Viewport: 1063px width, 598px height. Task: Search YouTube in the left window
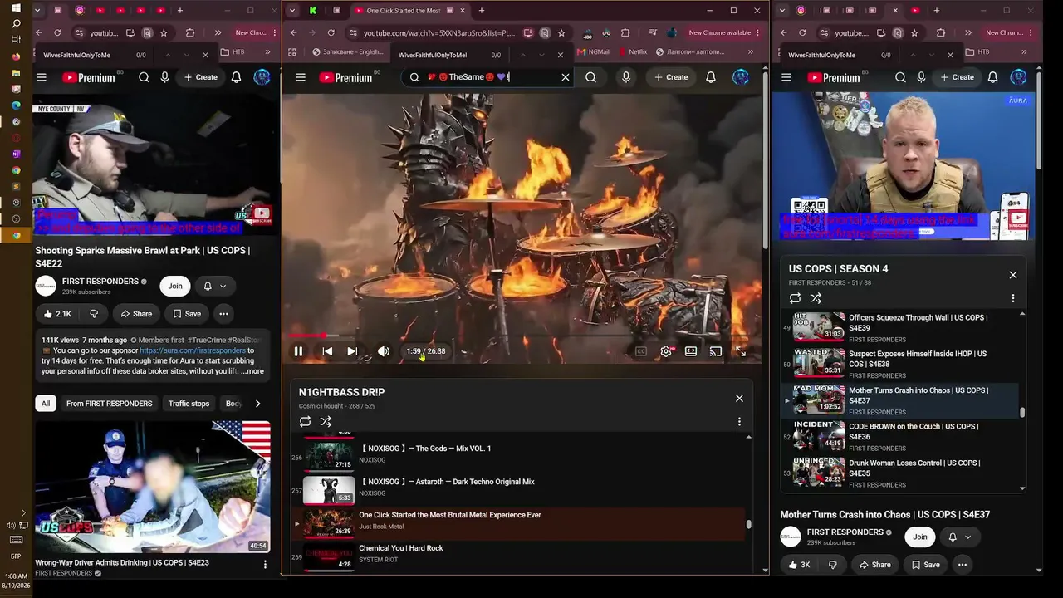point(144,77)
